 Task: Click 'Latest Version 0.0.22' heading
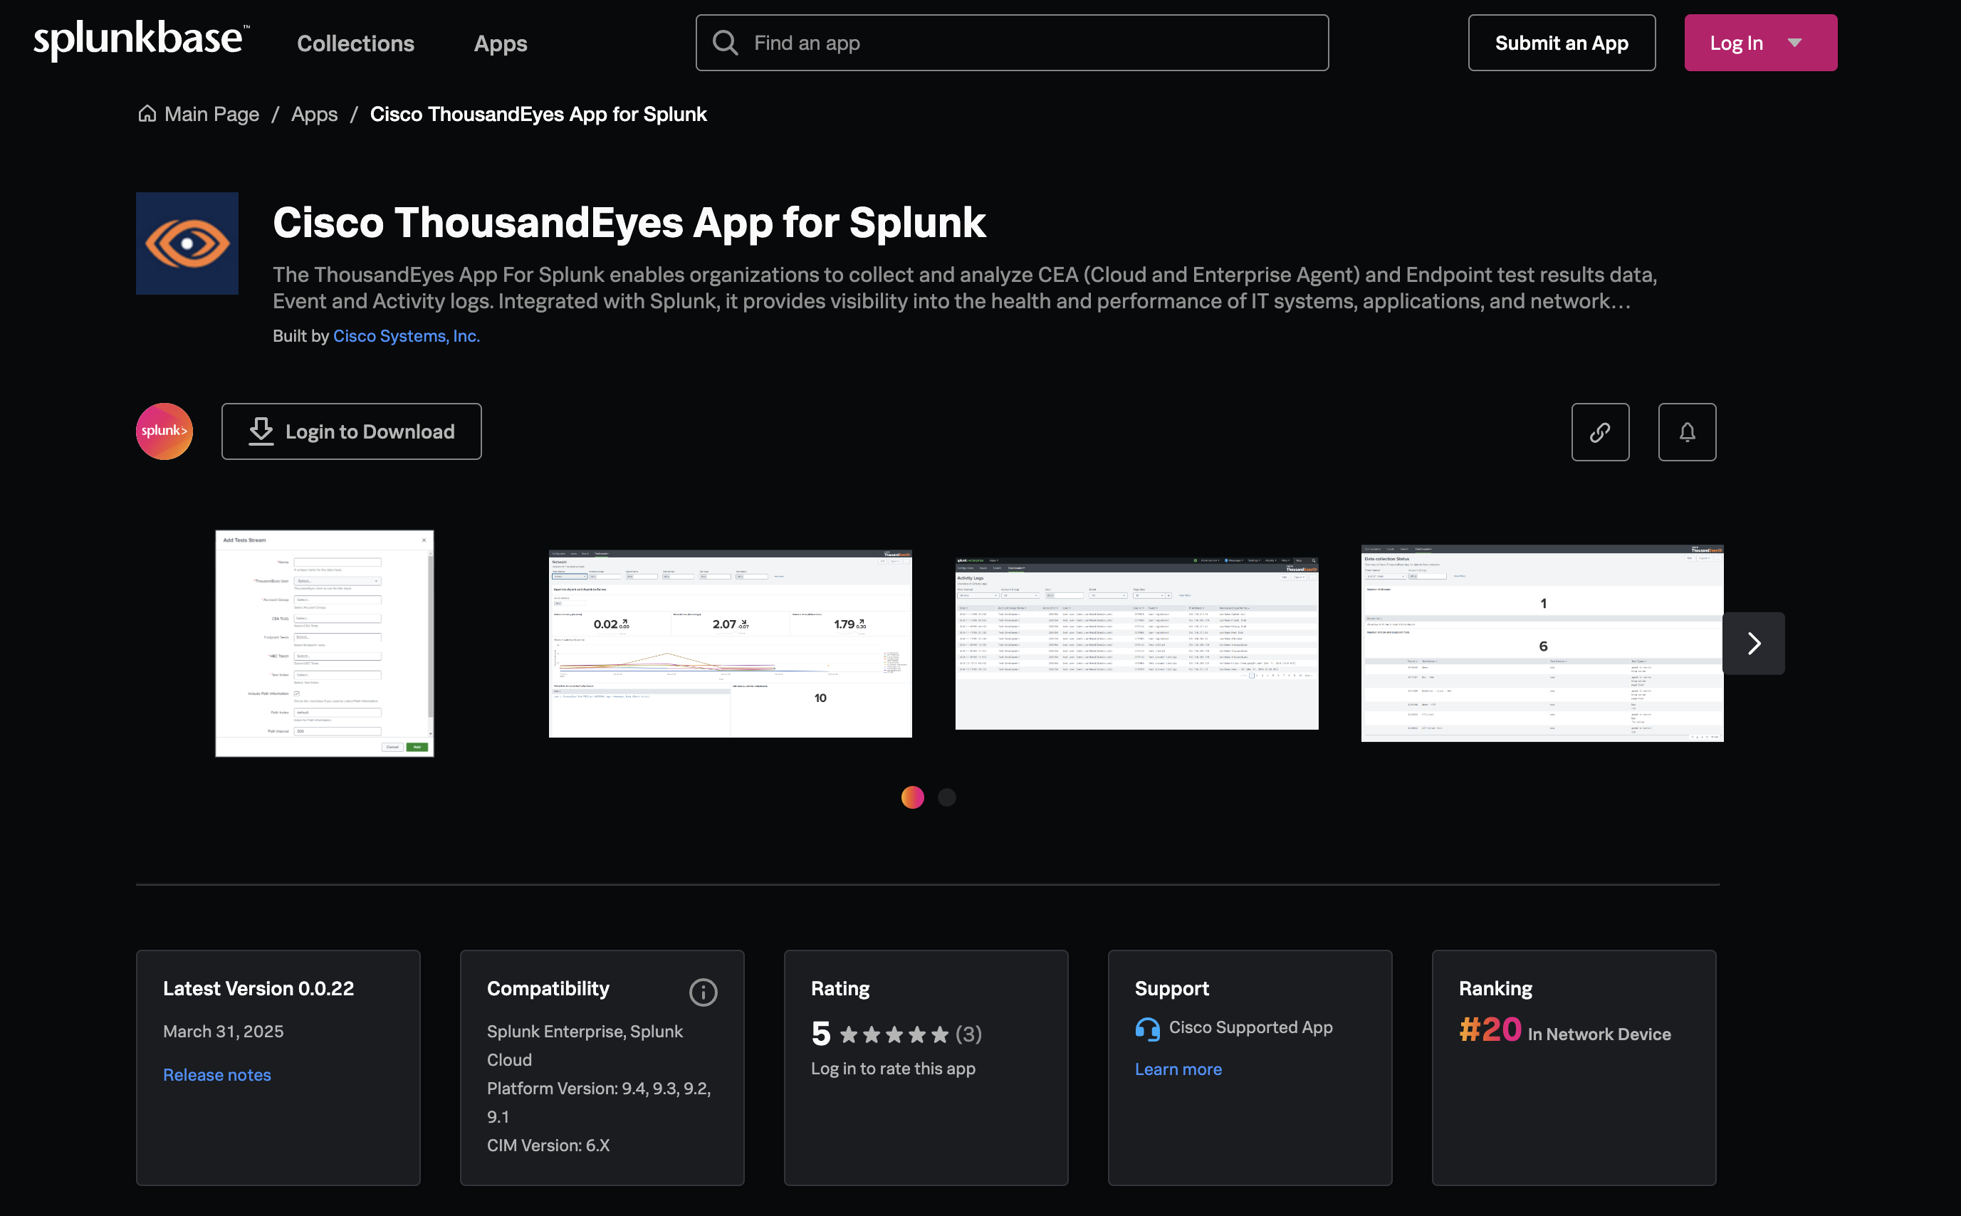point(258,988)
